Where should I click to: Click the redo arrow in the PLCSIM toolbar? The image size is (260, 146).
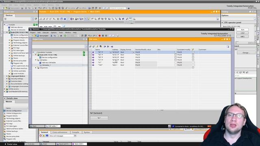(x=94, y=36)
